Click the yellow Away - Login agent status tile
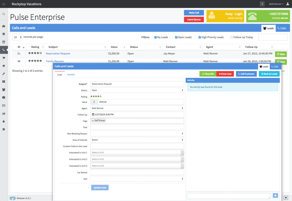This screenshot has width=292, height=201. pyautogui.click(x=225, y=16)
